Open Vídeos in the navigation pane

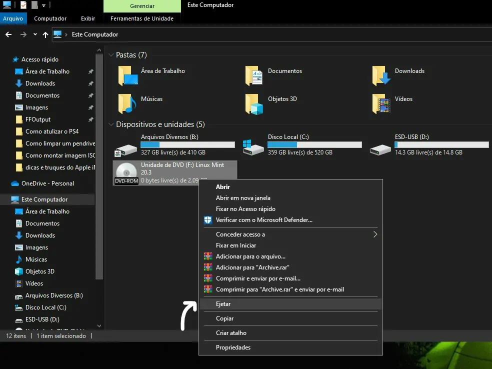pos(34,283)
